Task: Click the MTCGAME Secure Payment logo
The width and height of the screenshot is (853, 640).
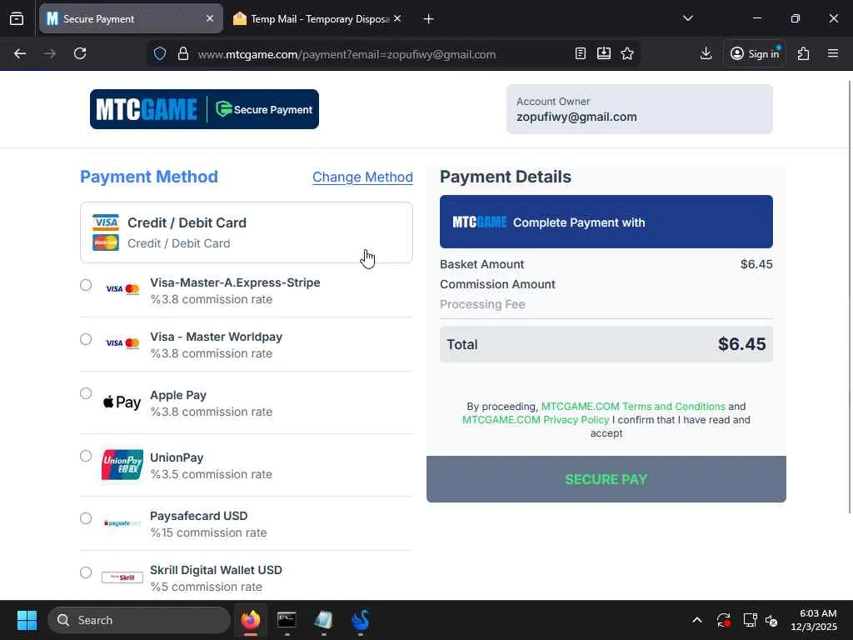Action: (x=204, y=109)
